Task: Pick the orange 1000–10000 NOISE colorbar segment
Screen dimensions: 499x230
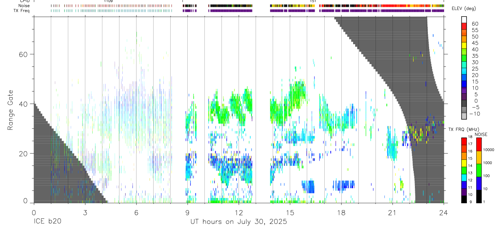Action: pos(479,157)
